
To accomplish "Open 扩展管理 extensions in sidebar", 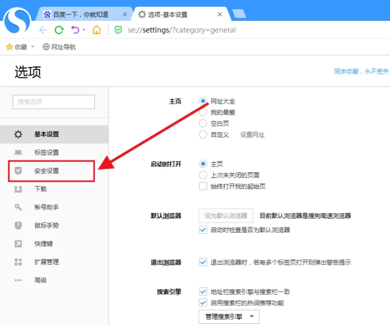I will click(46, 262).
